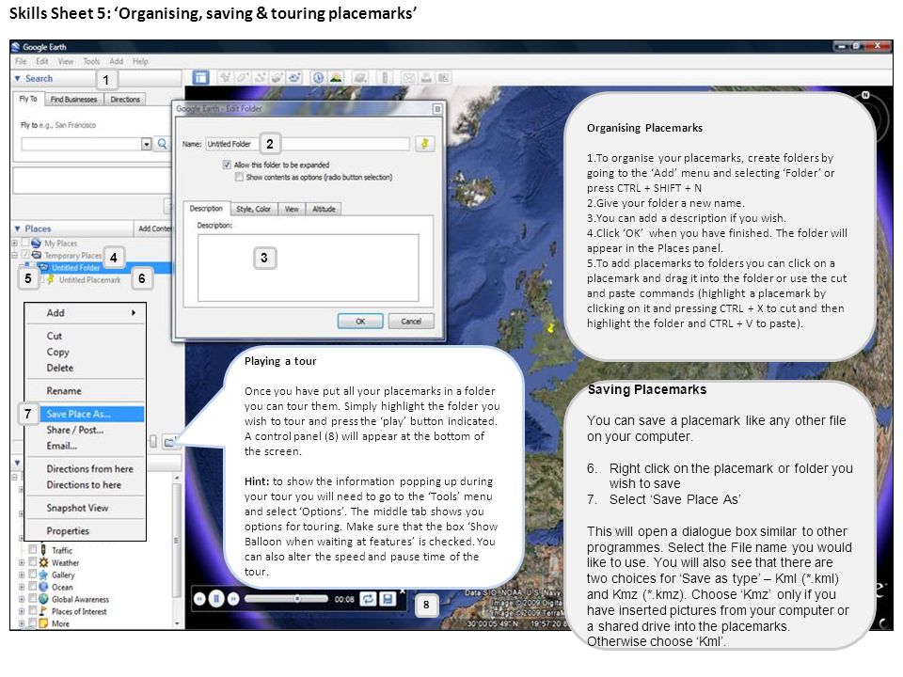Click the Email toolbar icon
The height and width of the screenshot is (677, 903).
point(409,78)
